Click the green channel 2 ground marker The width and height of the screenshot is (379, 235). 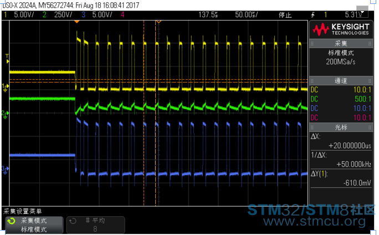[5, 115]
